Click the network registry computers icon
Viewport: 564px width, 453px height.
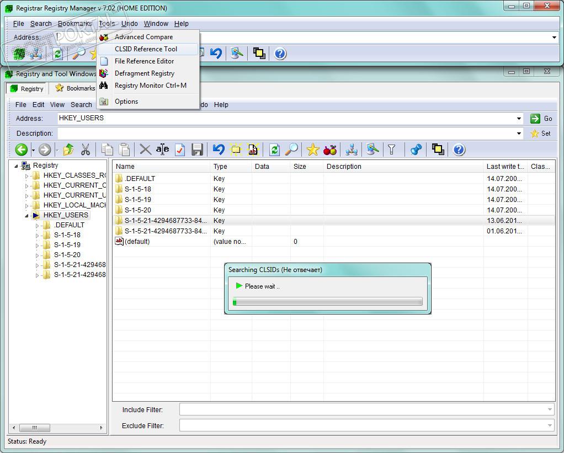(351, 150)
